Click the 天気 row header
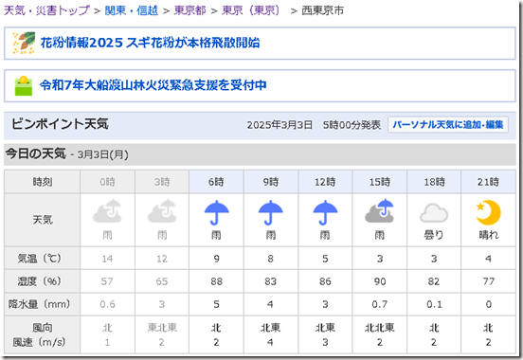Screen dimensions: 523x360 pos(43,220)
